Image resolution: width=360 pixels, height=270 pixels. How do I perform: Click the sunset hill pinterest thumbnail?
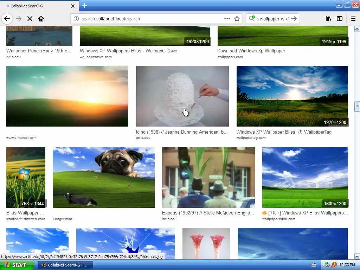tap(67, 96)
